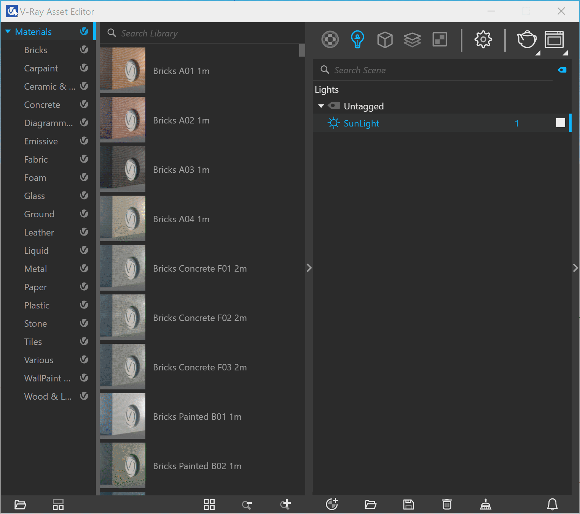This screenshot has height=514, width=580.
Task: Switch library to grid view icon
Action: point(209,505)
